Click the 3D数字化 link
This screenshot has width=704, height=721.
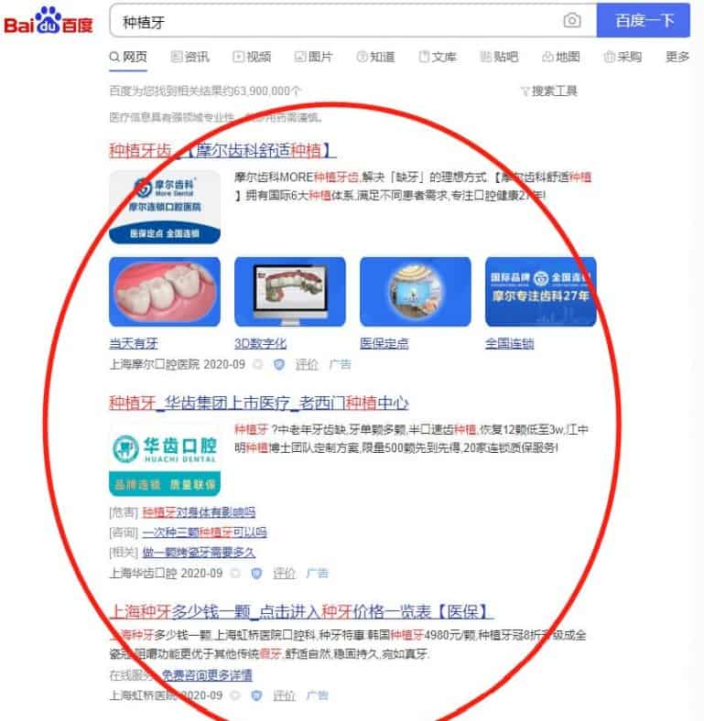(x=260, y=343)
